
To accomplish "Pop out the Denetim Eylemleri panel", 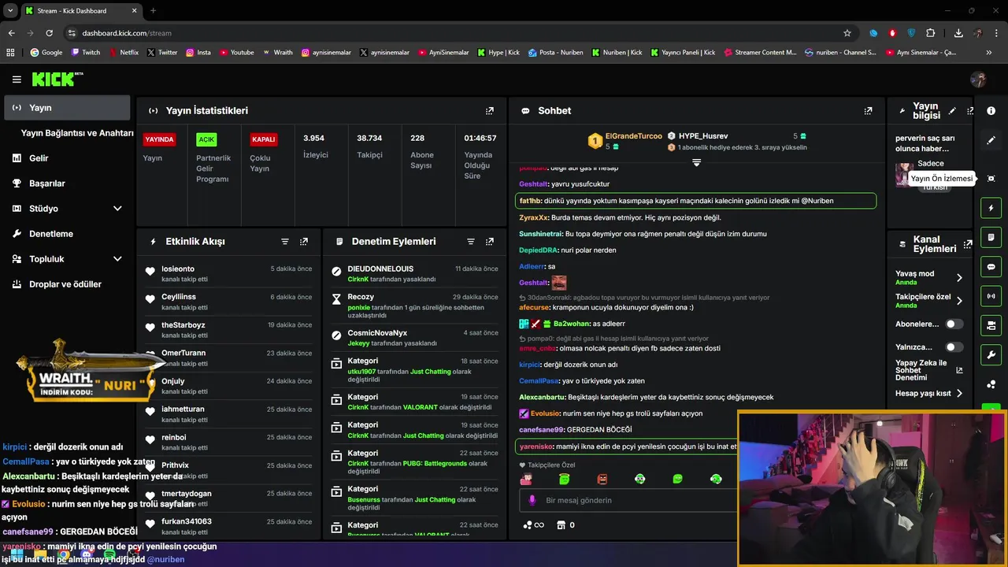I will coord(490,242).
